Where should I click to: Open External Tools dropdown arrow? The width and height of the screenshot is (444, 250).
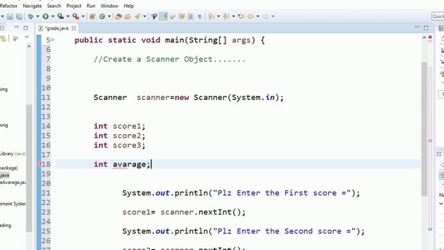click(x=83, y=17)
